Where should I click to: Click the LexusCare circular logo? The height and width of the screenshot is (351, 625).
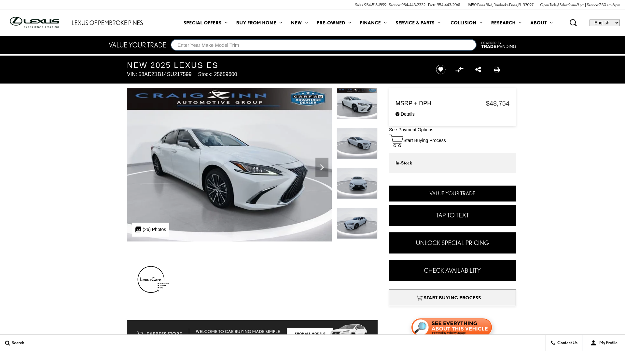point(153,279)
